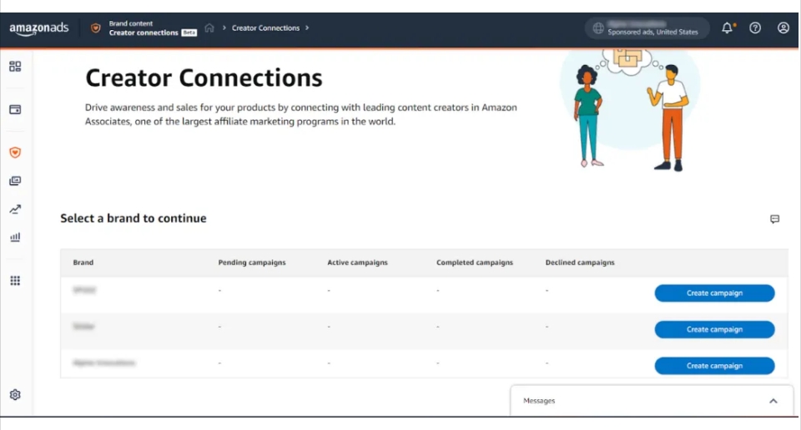Open the settings gear in sidebar

pos(15,395)
